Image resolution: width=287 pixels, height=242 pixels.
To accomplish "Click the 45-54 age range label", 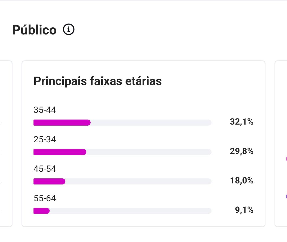I will pyautogui.click(x=45, y=169).
